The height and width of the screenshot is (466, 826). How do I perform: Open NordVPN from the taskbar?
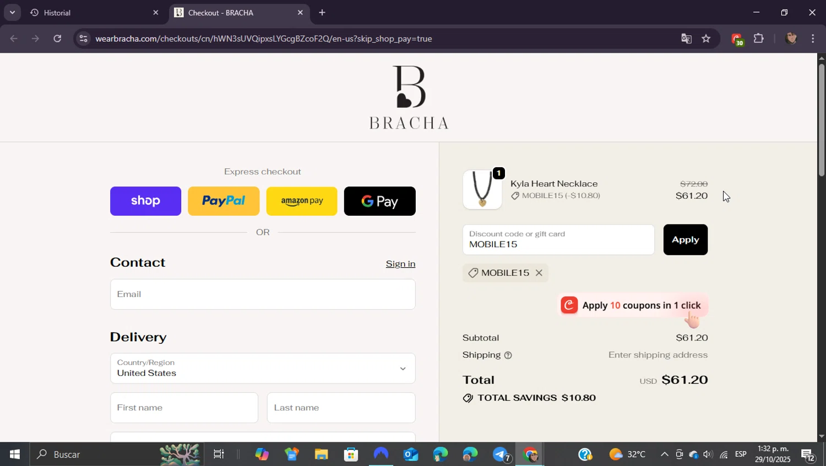point(381,454)
